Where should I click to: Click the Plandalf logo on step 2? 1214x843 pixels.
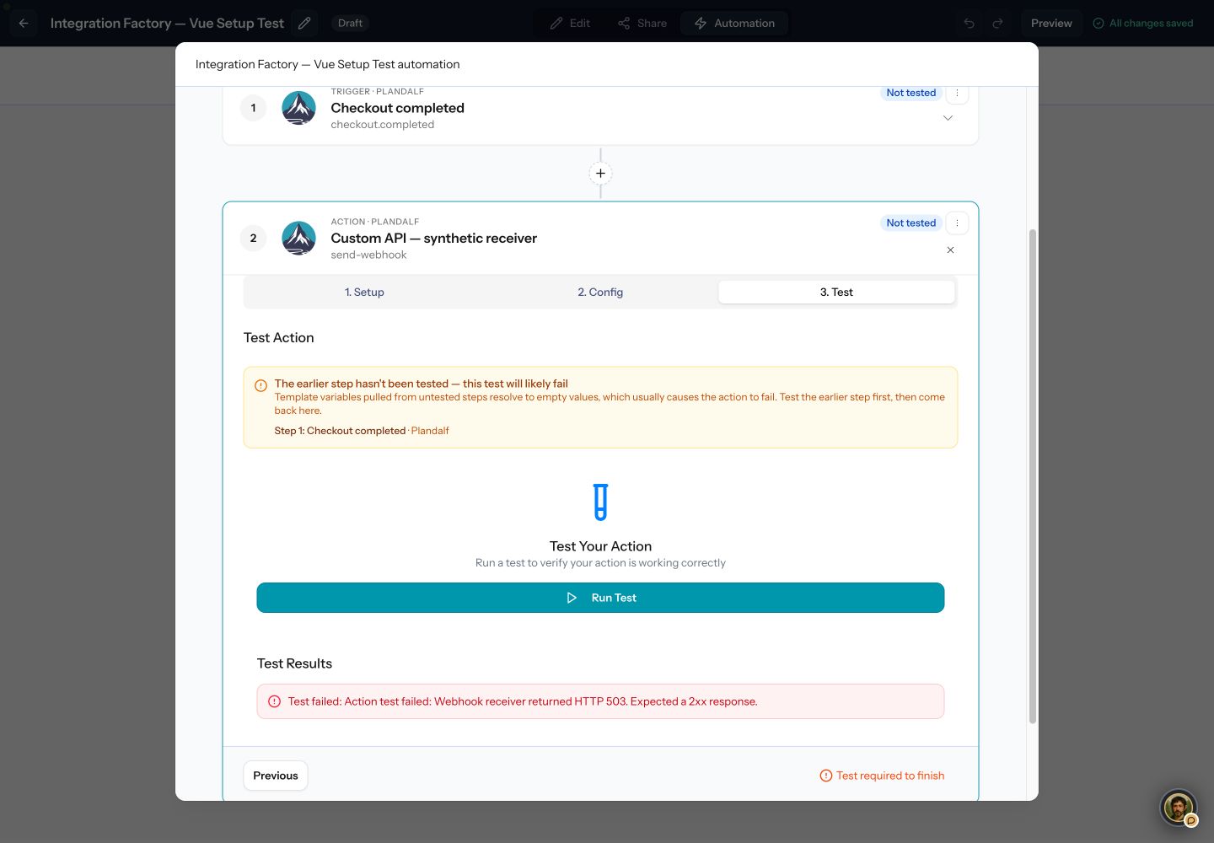[x=298, y=239]
